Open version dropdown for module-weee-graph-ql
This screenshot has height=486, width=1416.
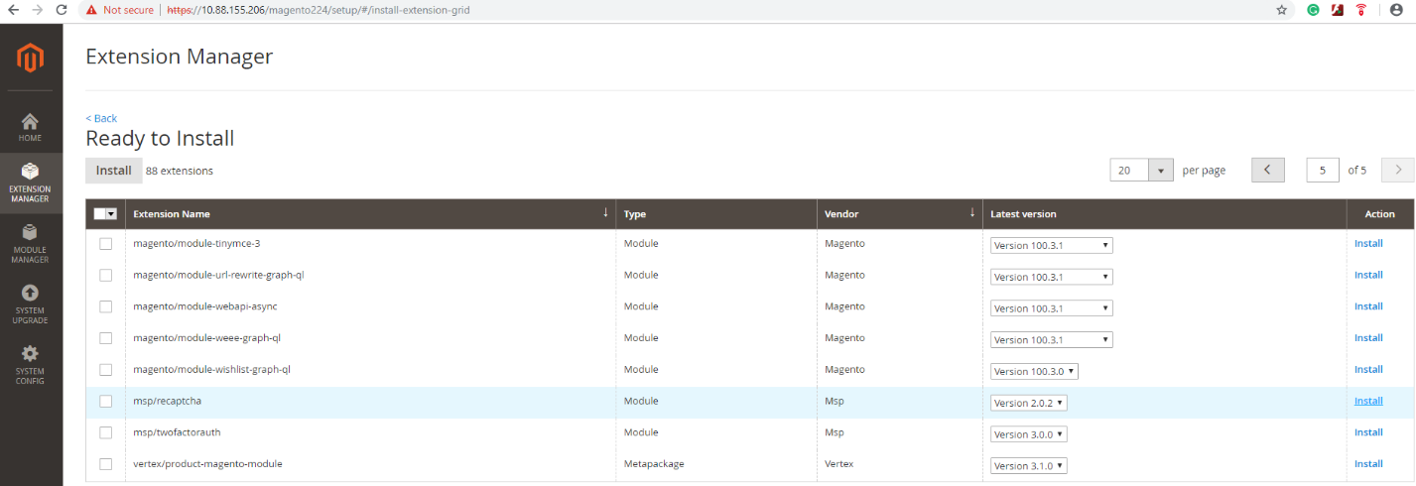[1051, 339]
